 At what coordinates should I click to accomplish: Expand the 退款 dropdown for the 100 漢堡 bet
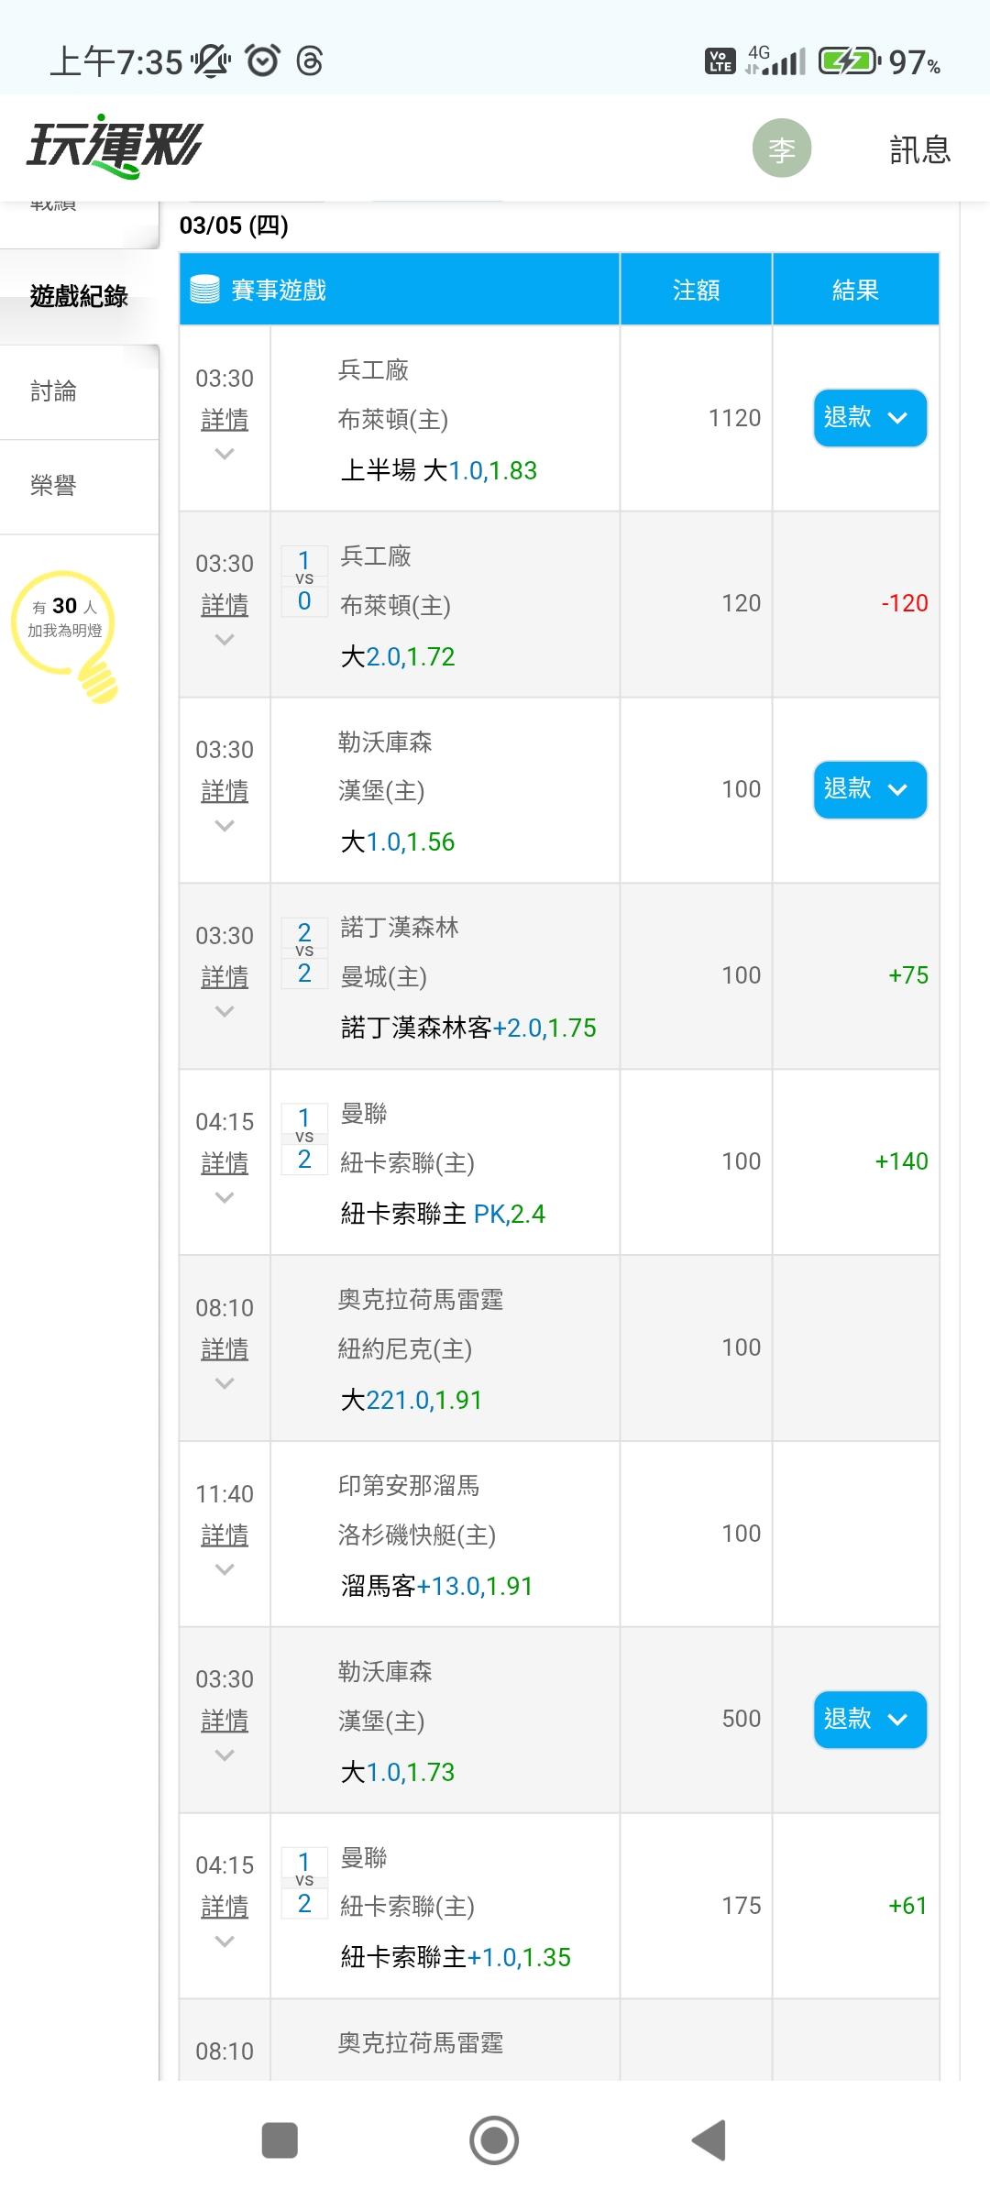(x=869, y=789)
